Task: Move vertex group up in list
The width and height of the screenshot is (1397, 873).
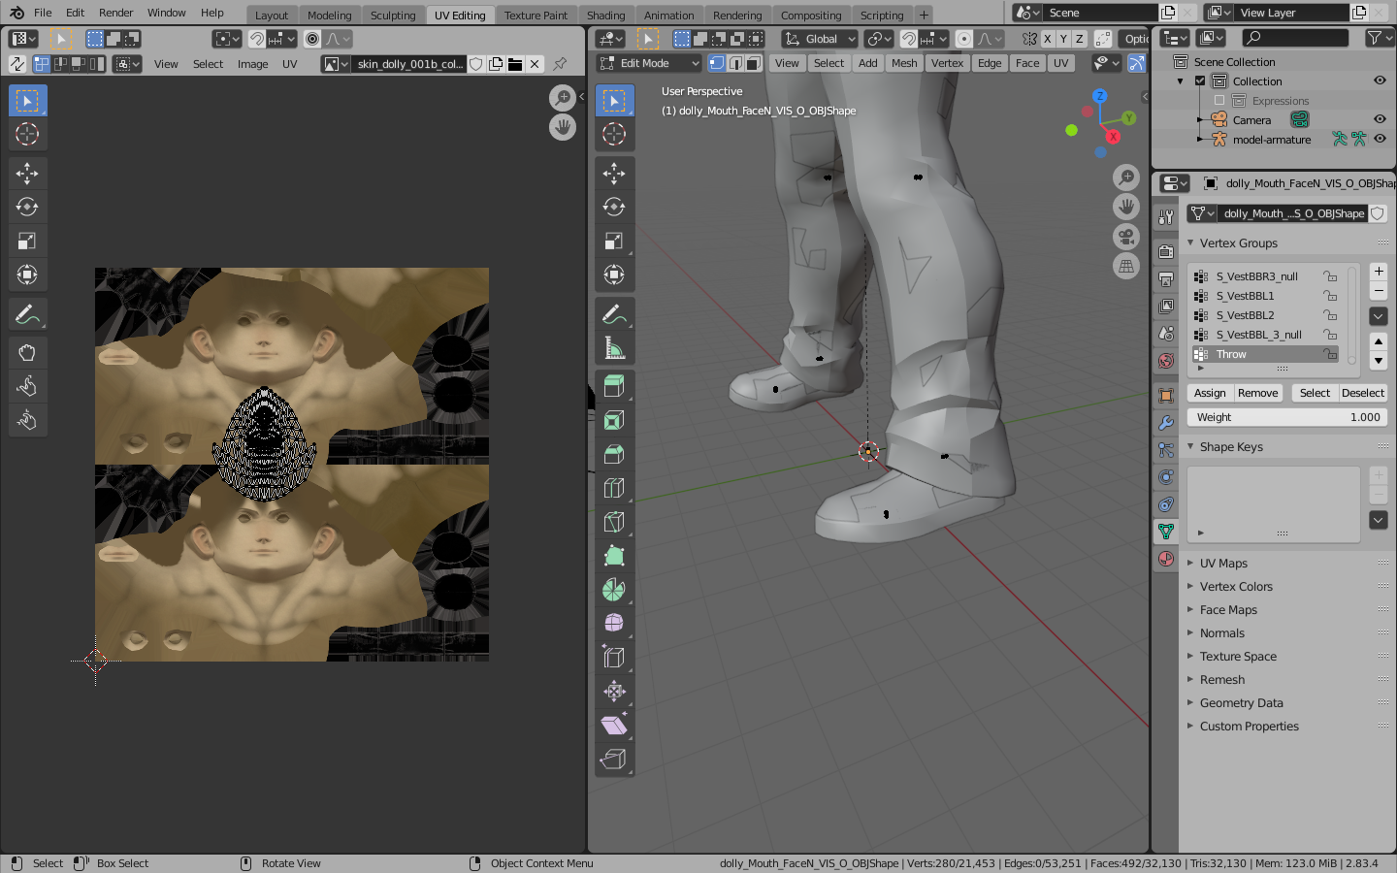Action: point(1379,341)
